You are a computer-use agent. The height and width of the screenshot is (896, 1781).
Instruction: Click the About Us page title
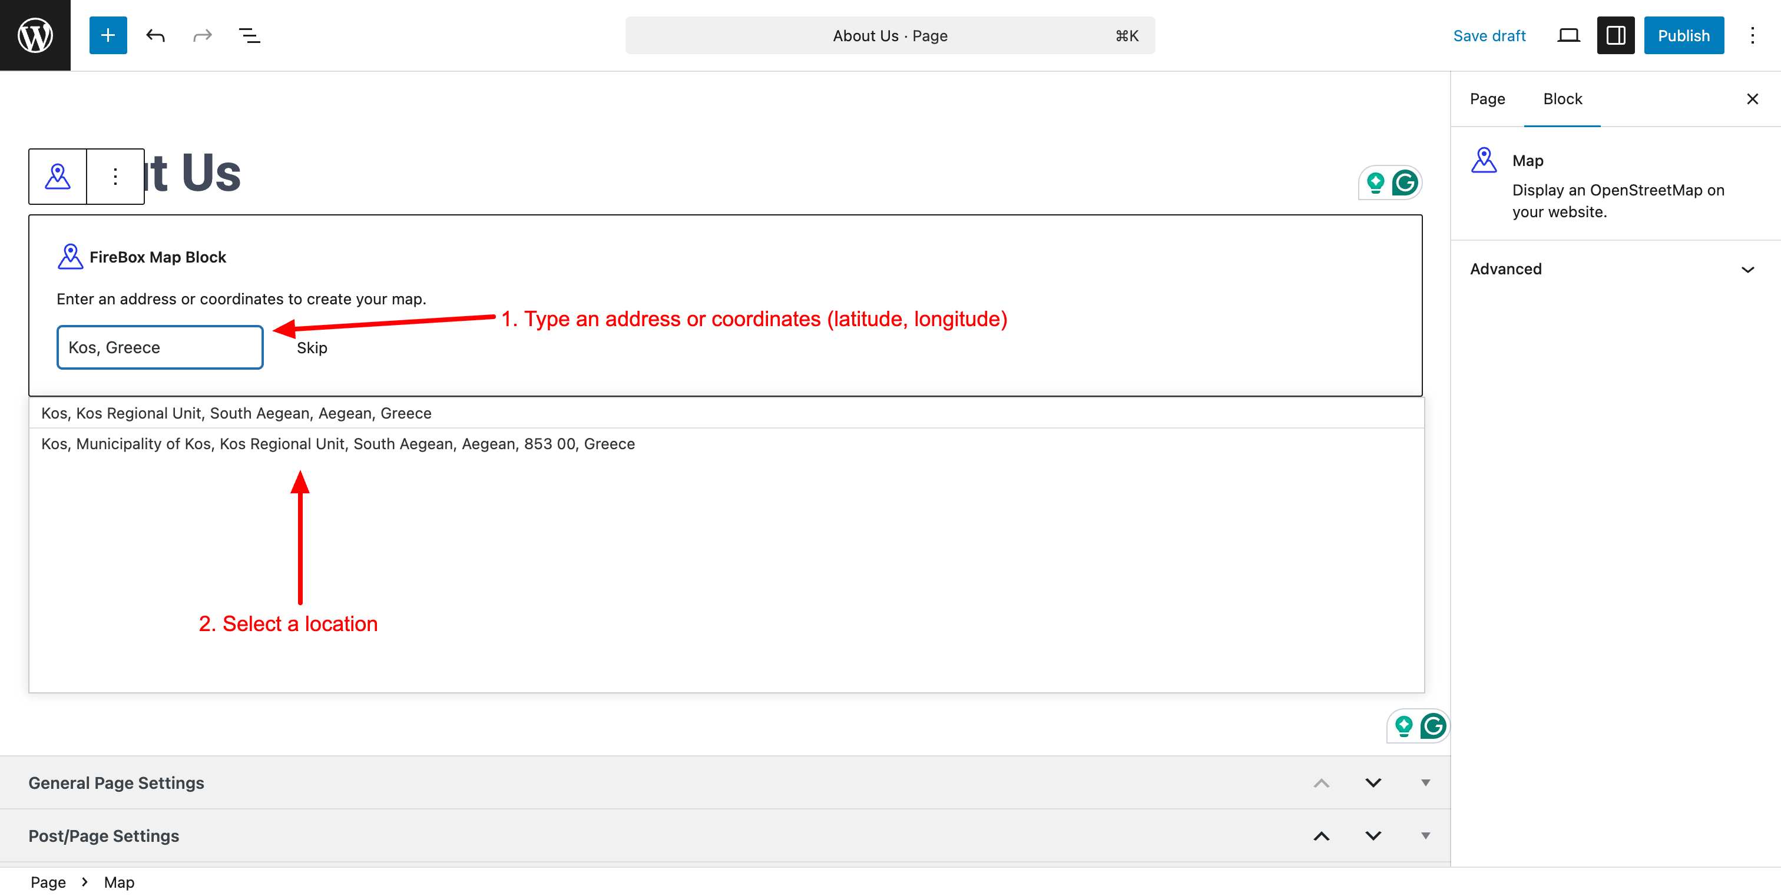(193, 172)
